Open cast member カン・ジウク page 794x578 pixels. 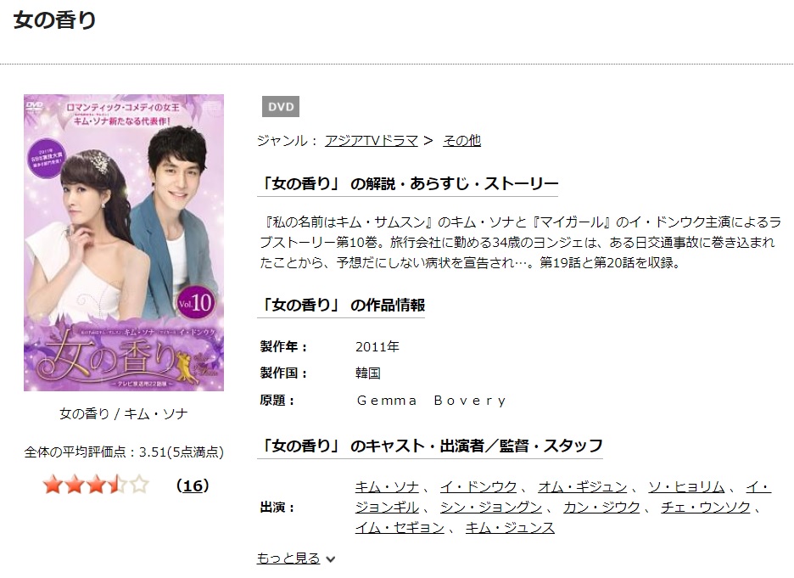(x=601, y=508)
